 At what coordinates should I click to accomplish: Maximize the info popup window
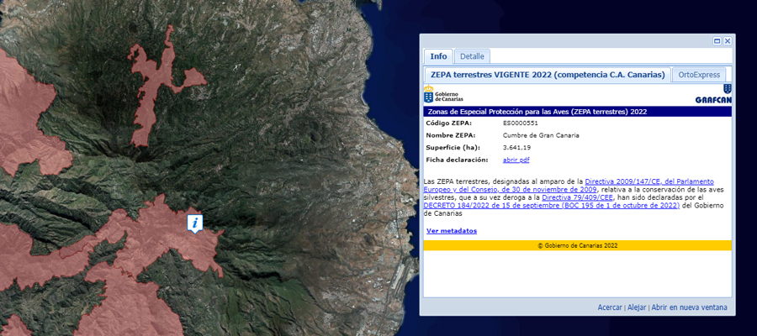click(x=717, y=41)
